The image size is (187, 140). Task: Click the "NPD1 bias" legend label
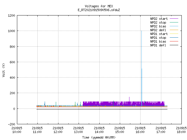click(158, 41)
